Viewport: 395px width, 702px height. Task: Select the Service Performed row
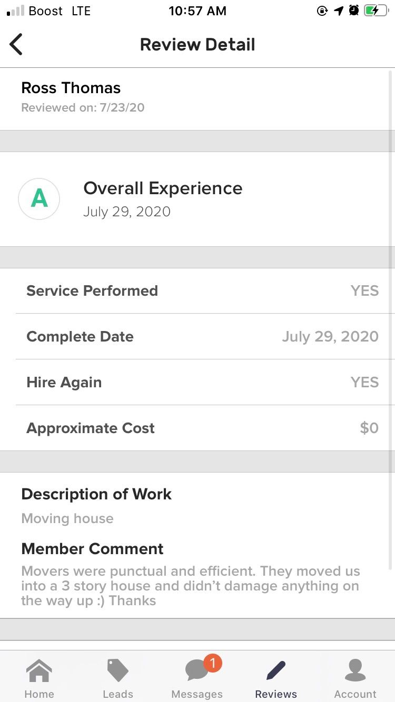click(x=197, y=291)
